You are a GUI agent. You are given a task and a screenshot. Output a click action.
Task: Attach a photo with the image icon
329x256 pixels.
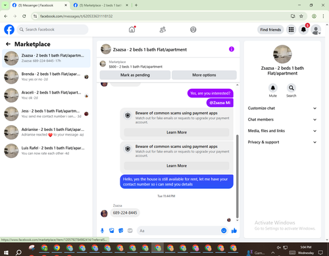coord(112,230)
